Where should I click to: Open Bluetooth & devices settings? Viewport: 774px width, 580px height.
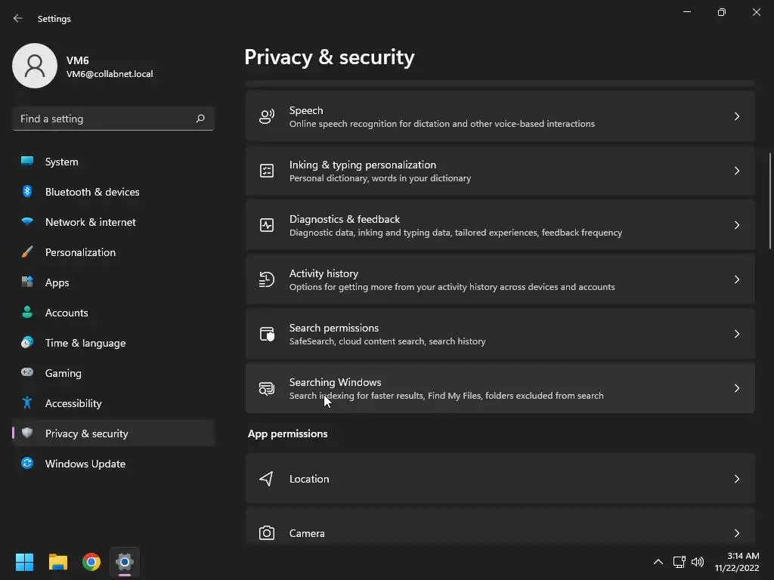[92, 192]
